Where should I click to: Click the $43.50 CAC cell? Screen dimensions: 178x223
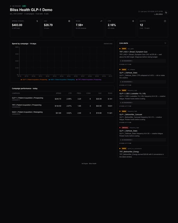click(x=99, y=106)
